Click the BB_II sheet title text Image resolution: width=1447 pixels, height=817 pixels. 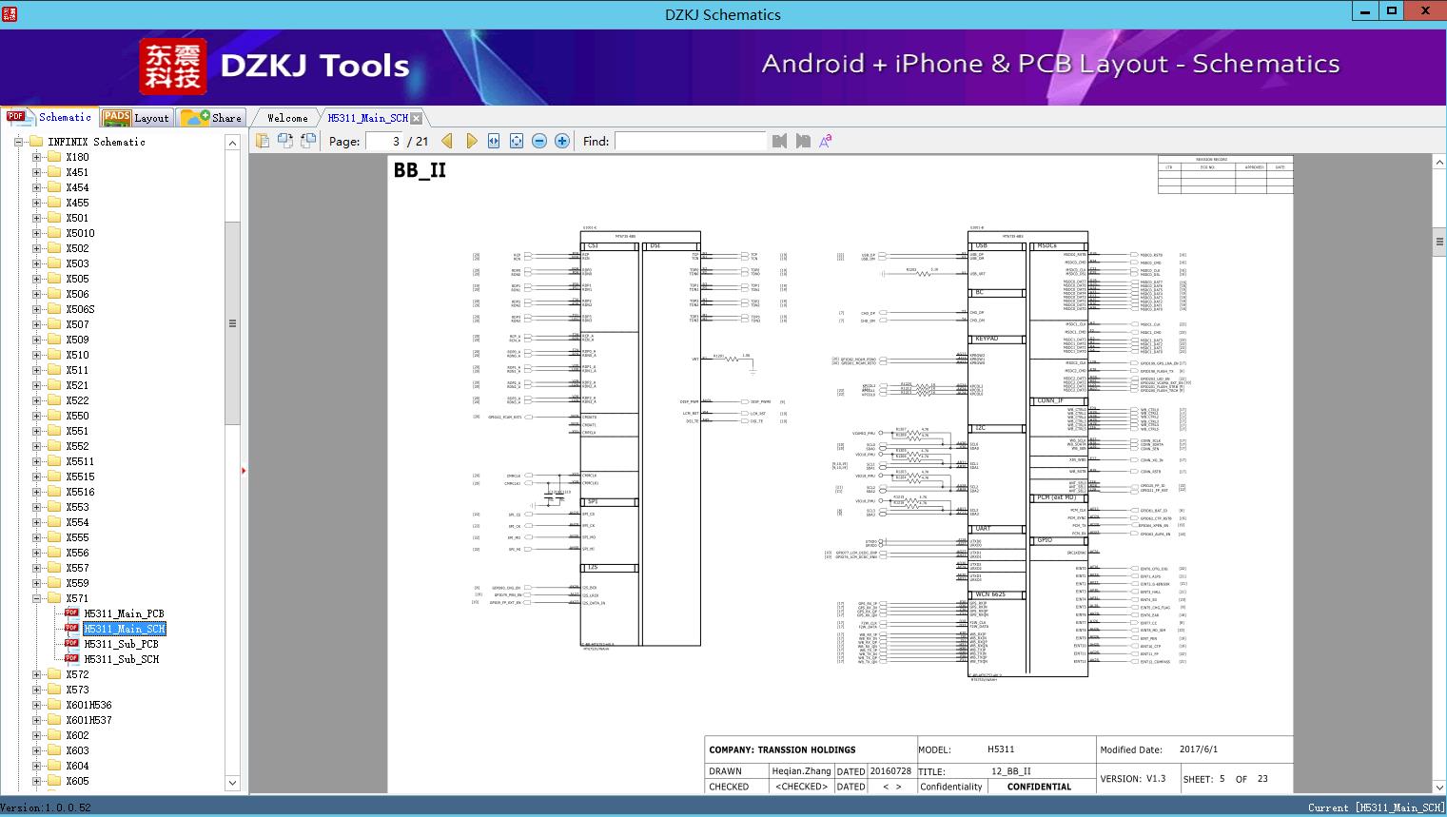click(x=420, y=170)
